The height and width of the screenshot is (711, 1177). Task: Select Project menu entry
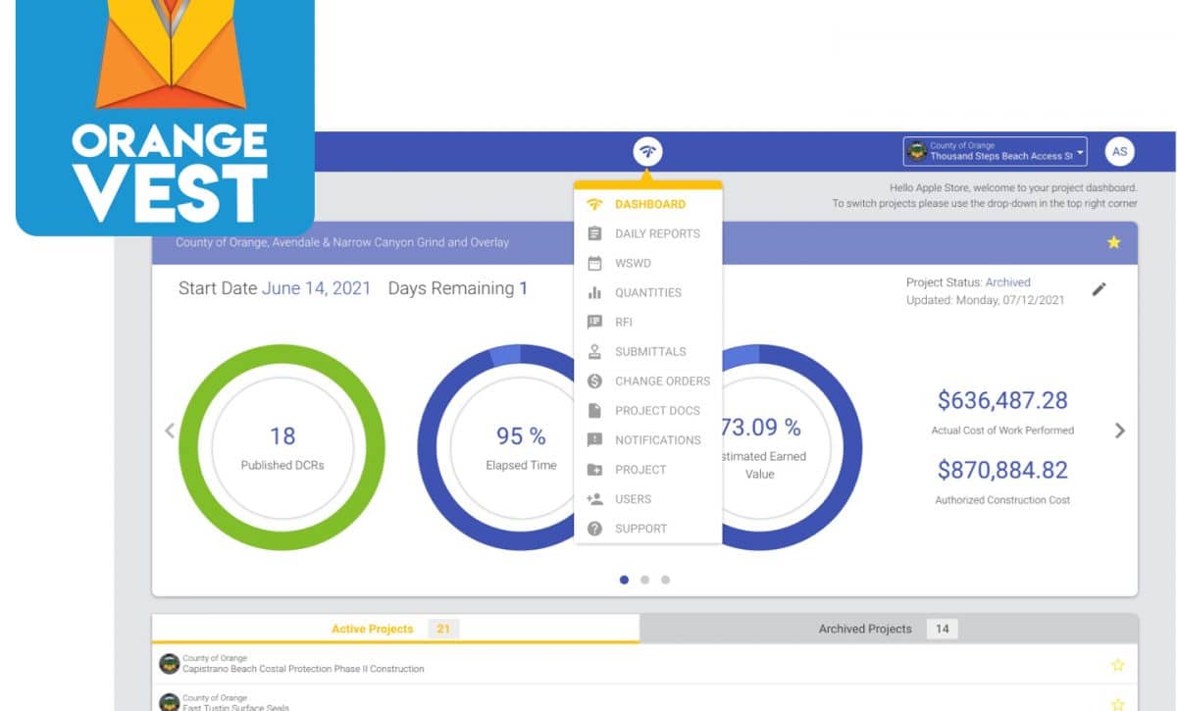tap(648, 469)
